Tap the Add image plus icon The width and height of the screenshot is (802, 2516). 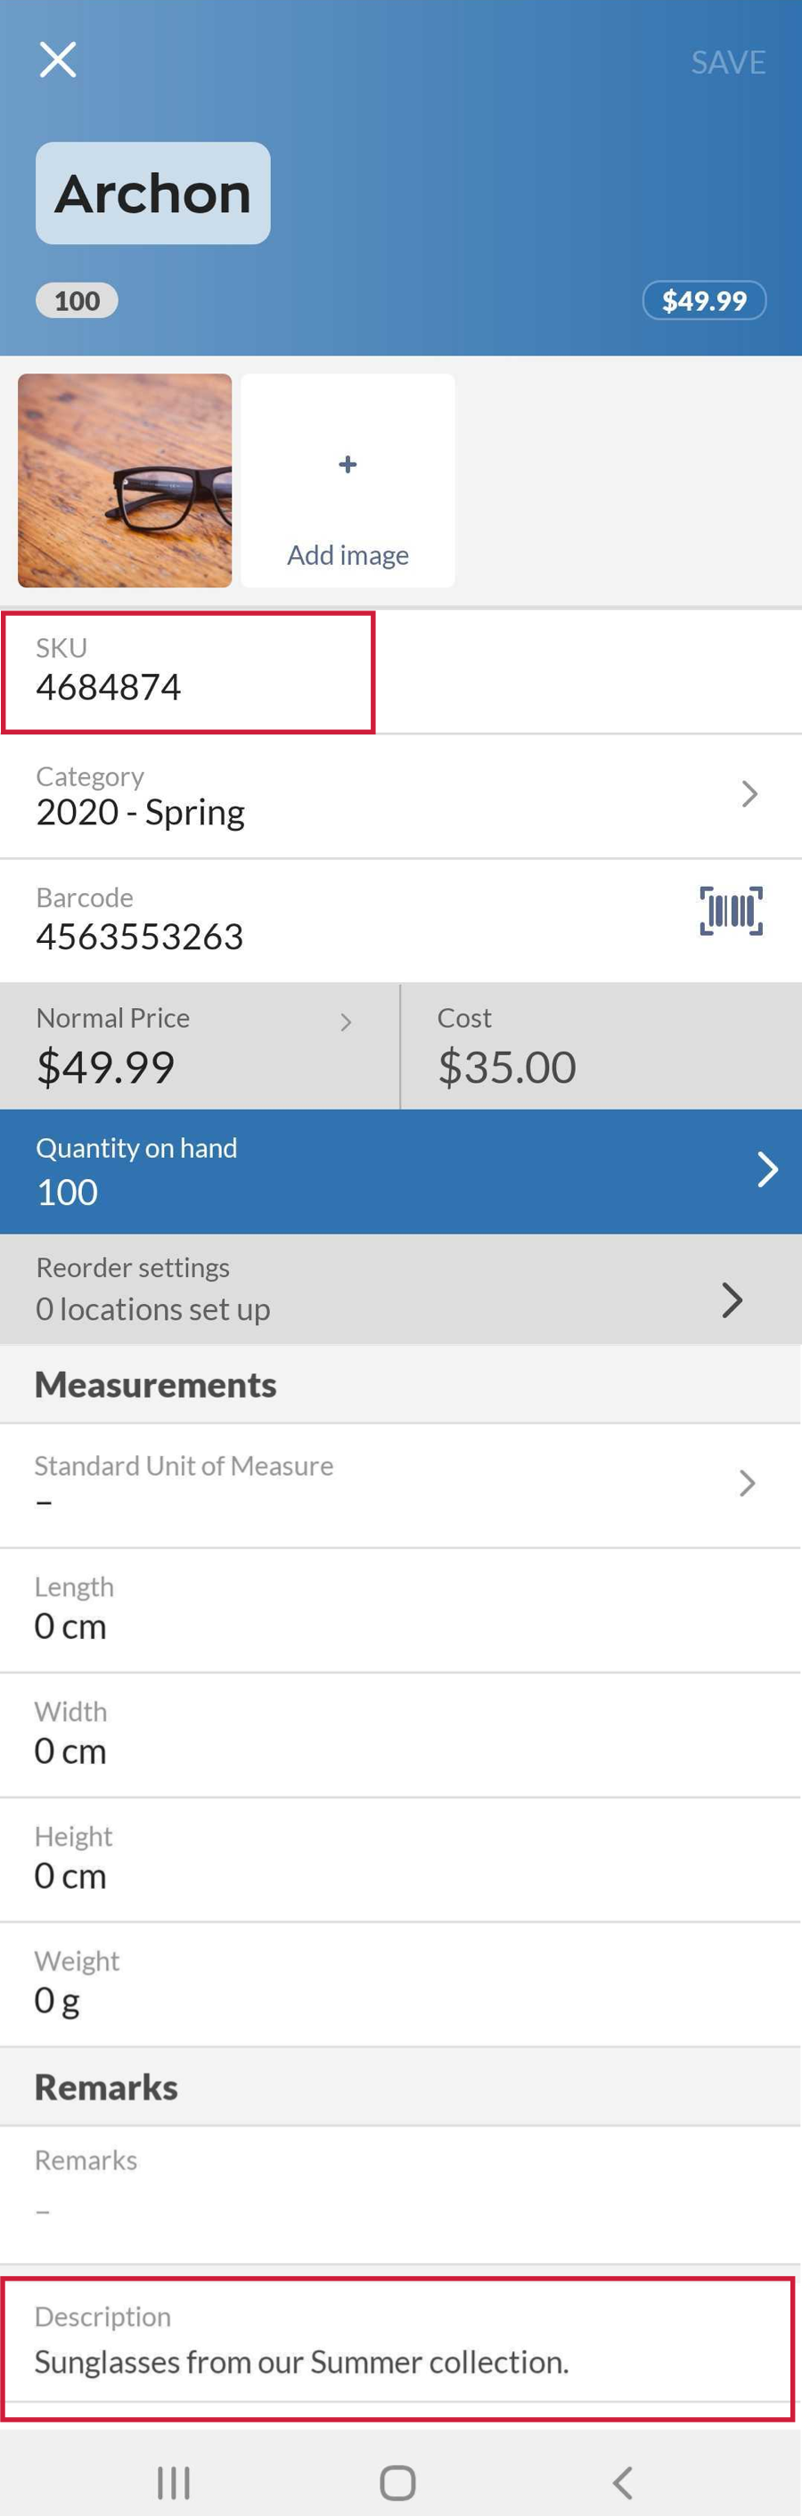347,465
